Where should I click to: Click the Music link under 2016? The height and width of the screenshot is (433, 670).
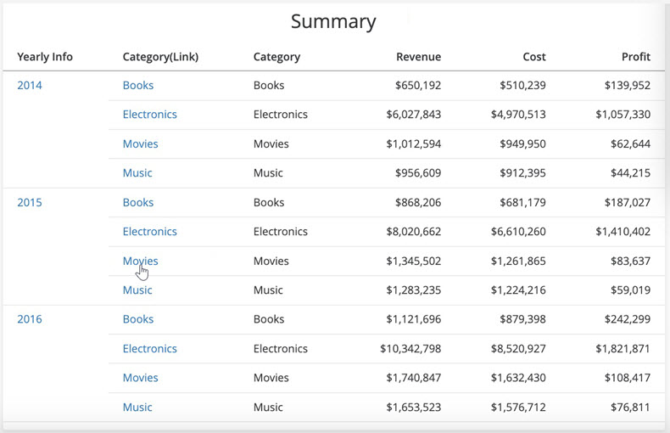[137, 408]
